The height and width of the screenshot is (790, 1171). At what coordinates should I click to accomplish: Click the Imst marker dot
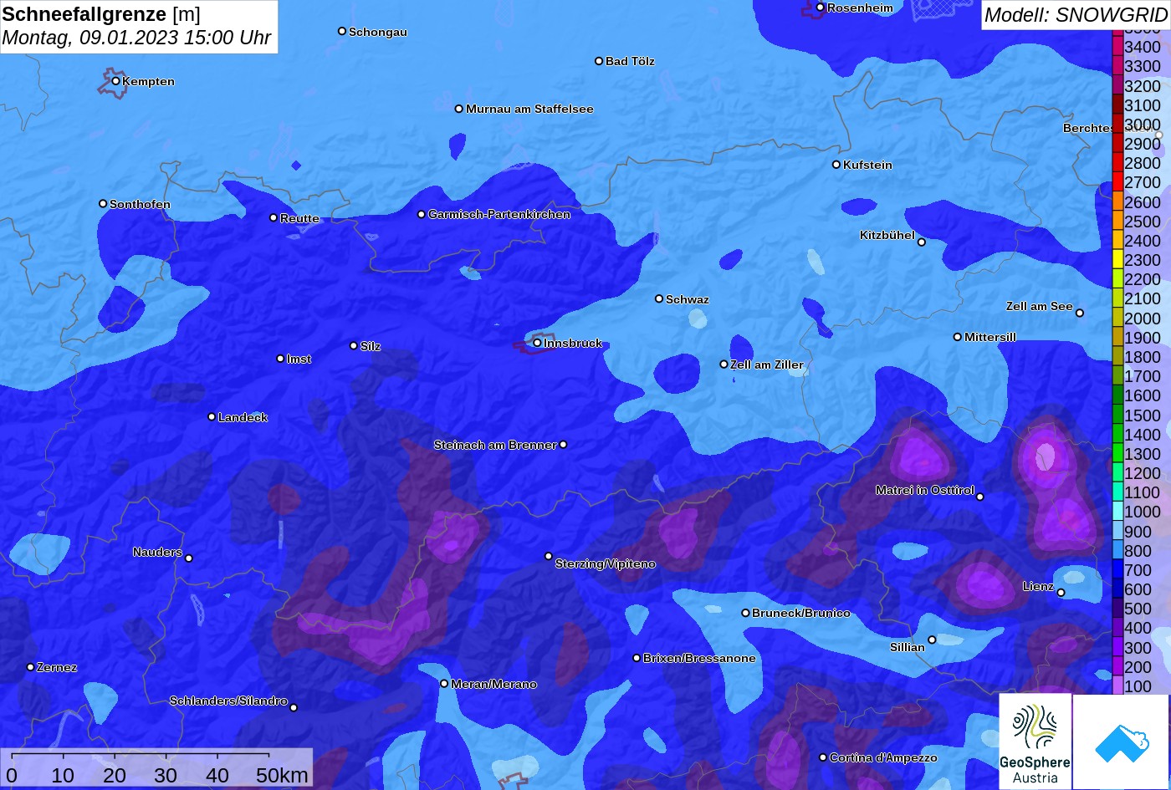pos(280,359)
